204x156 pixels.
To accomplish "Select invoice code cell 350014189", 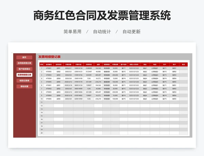I will pos(78,78).
